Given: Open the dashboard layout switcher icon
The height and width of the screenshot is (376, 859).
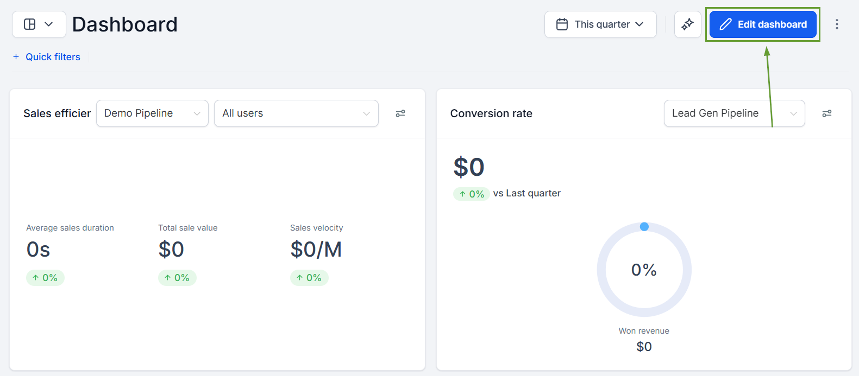Looking at the screenshot, I should (x=30, y=24).
